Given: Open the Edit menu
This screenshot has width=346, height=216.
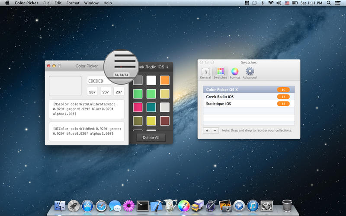Looking at the screenshot, I should [x=58, y=3].
